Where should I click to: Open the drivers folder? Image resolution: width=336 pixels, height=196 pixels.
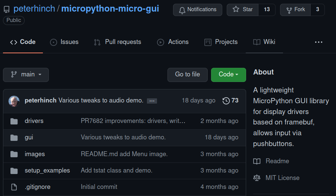pyautogui.click(x=34, y=121)
